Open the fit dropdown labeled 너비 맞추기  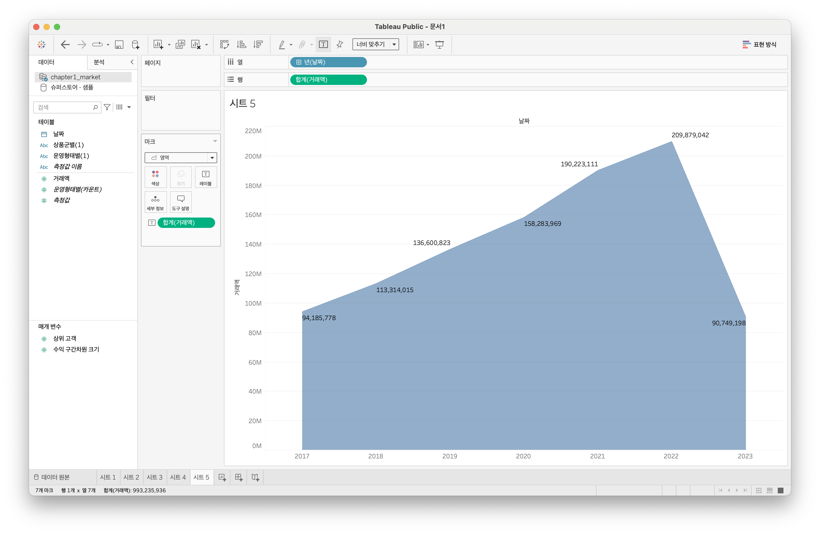(376, 45)
